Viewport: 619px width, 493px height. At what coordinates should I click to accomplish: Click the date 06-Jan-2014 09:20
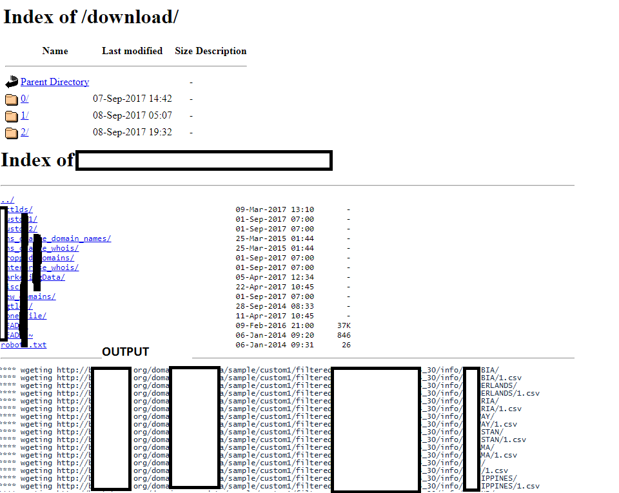click(x=275, y=335)
